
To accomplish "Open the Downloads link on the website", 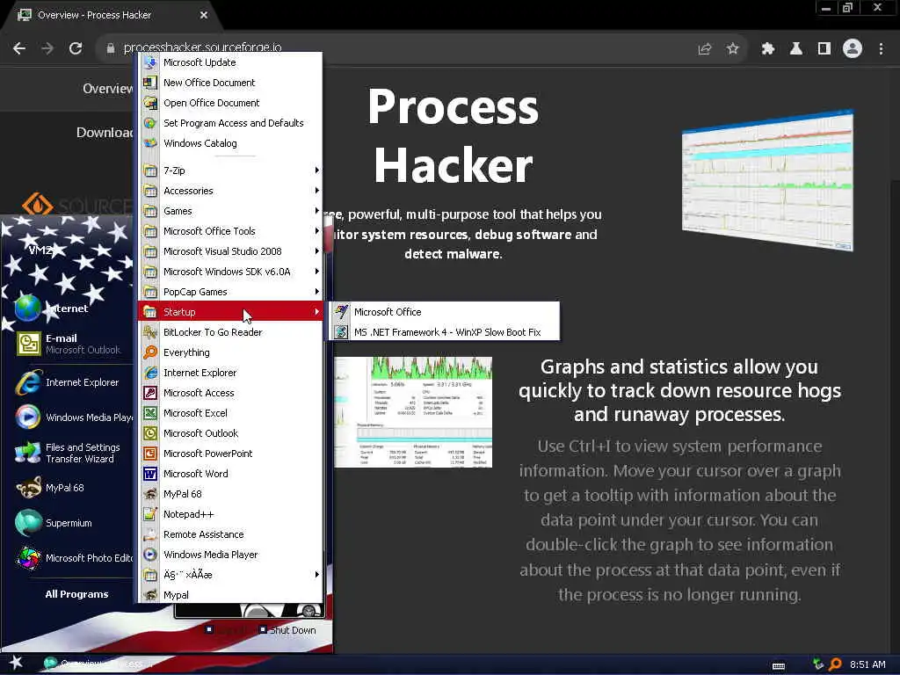I will pos(105,133).
